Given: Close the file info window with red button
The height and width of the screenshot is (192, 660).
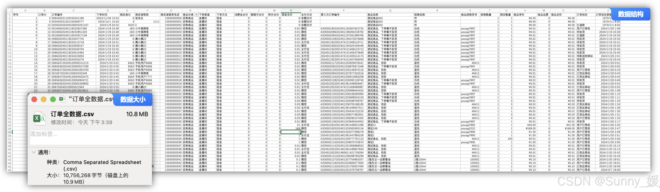Looking at the screenshot, I should (x=34, y=99).
